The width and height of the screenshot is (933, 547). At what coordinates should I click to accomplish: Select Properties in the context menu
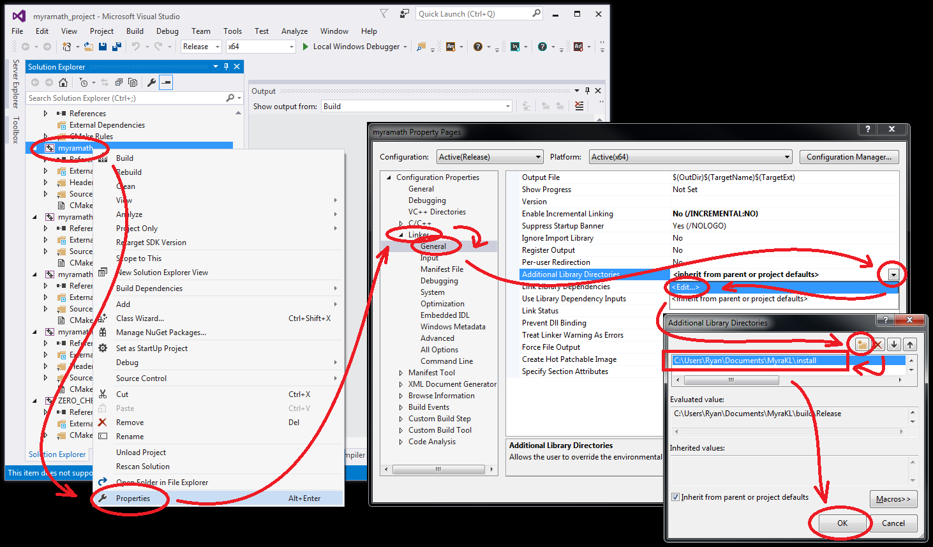click(x=219, y=498)
